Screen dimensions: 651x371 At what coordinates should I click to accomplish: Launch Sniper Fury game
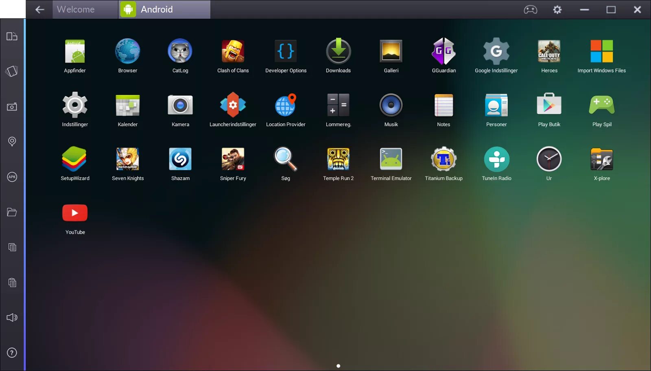233,159
